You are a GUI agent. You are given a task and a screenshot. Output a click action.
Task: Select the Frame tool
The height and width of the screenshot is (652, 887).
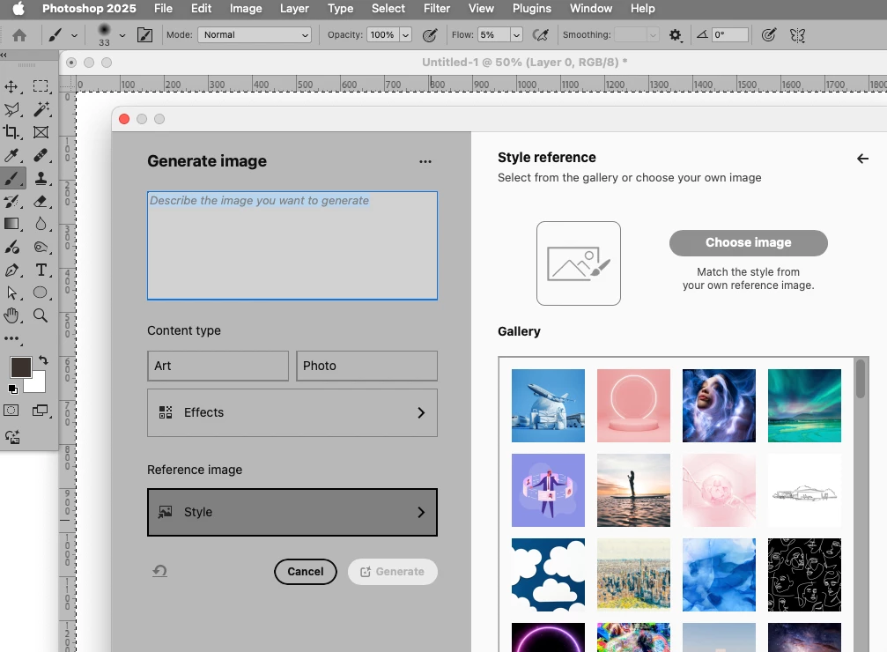pos(41,132)
